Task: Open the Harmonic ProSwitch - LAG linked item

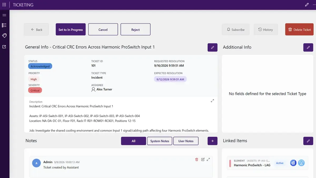Action: [267, 163]
